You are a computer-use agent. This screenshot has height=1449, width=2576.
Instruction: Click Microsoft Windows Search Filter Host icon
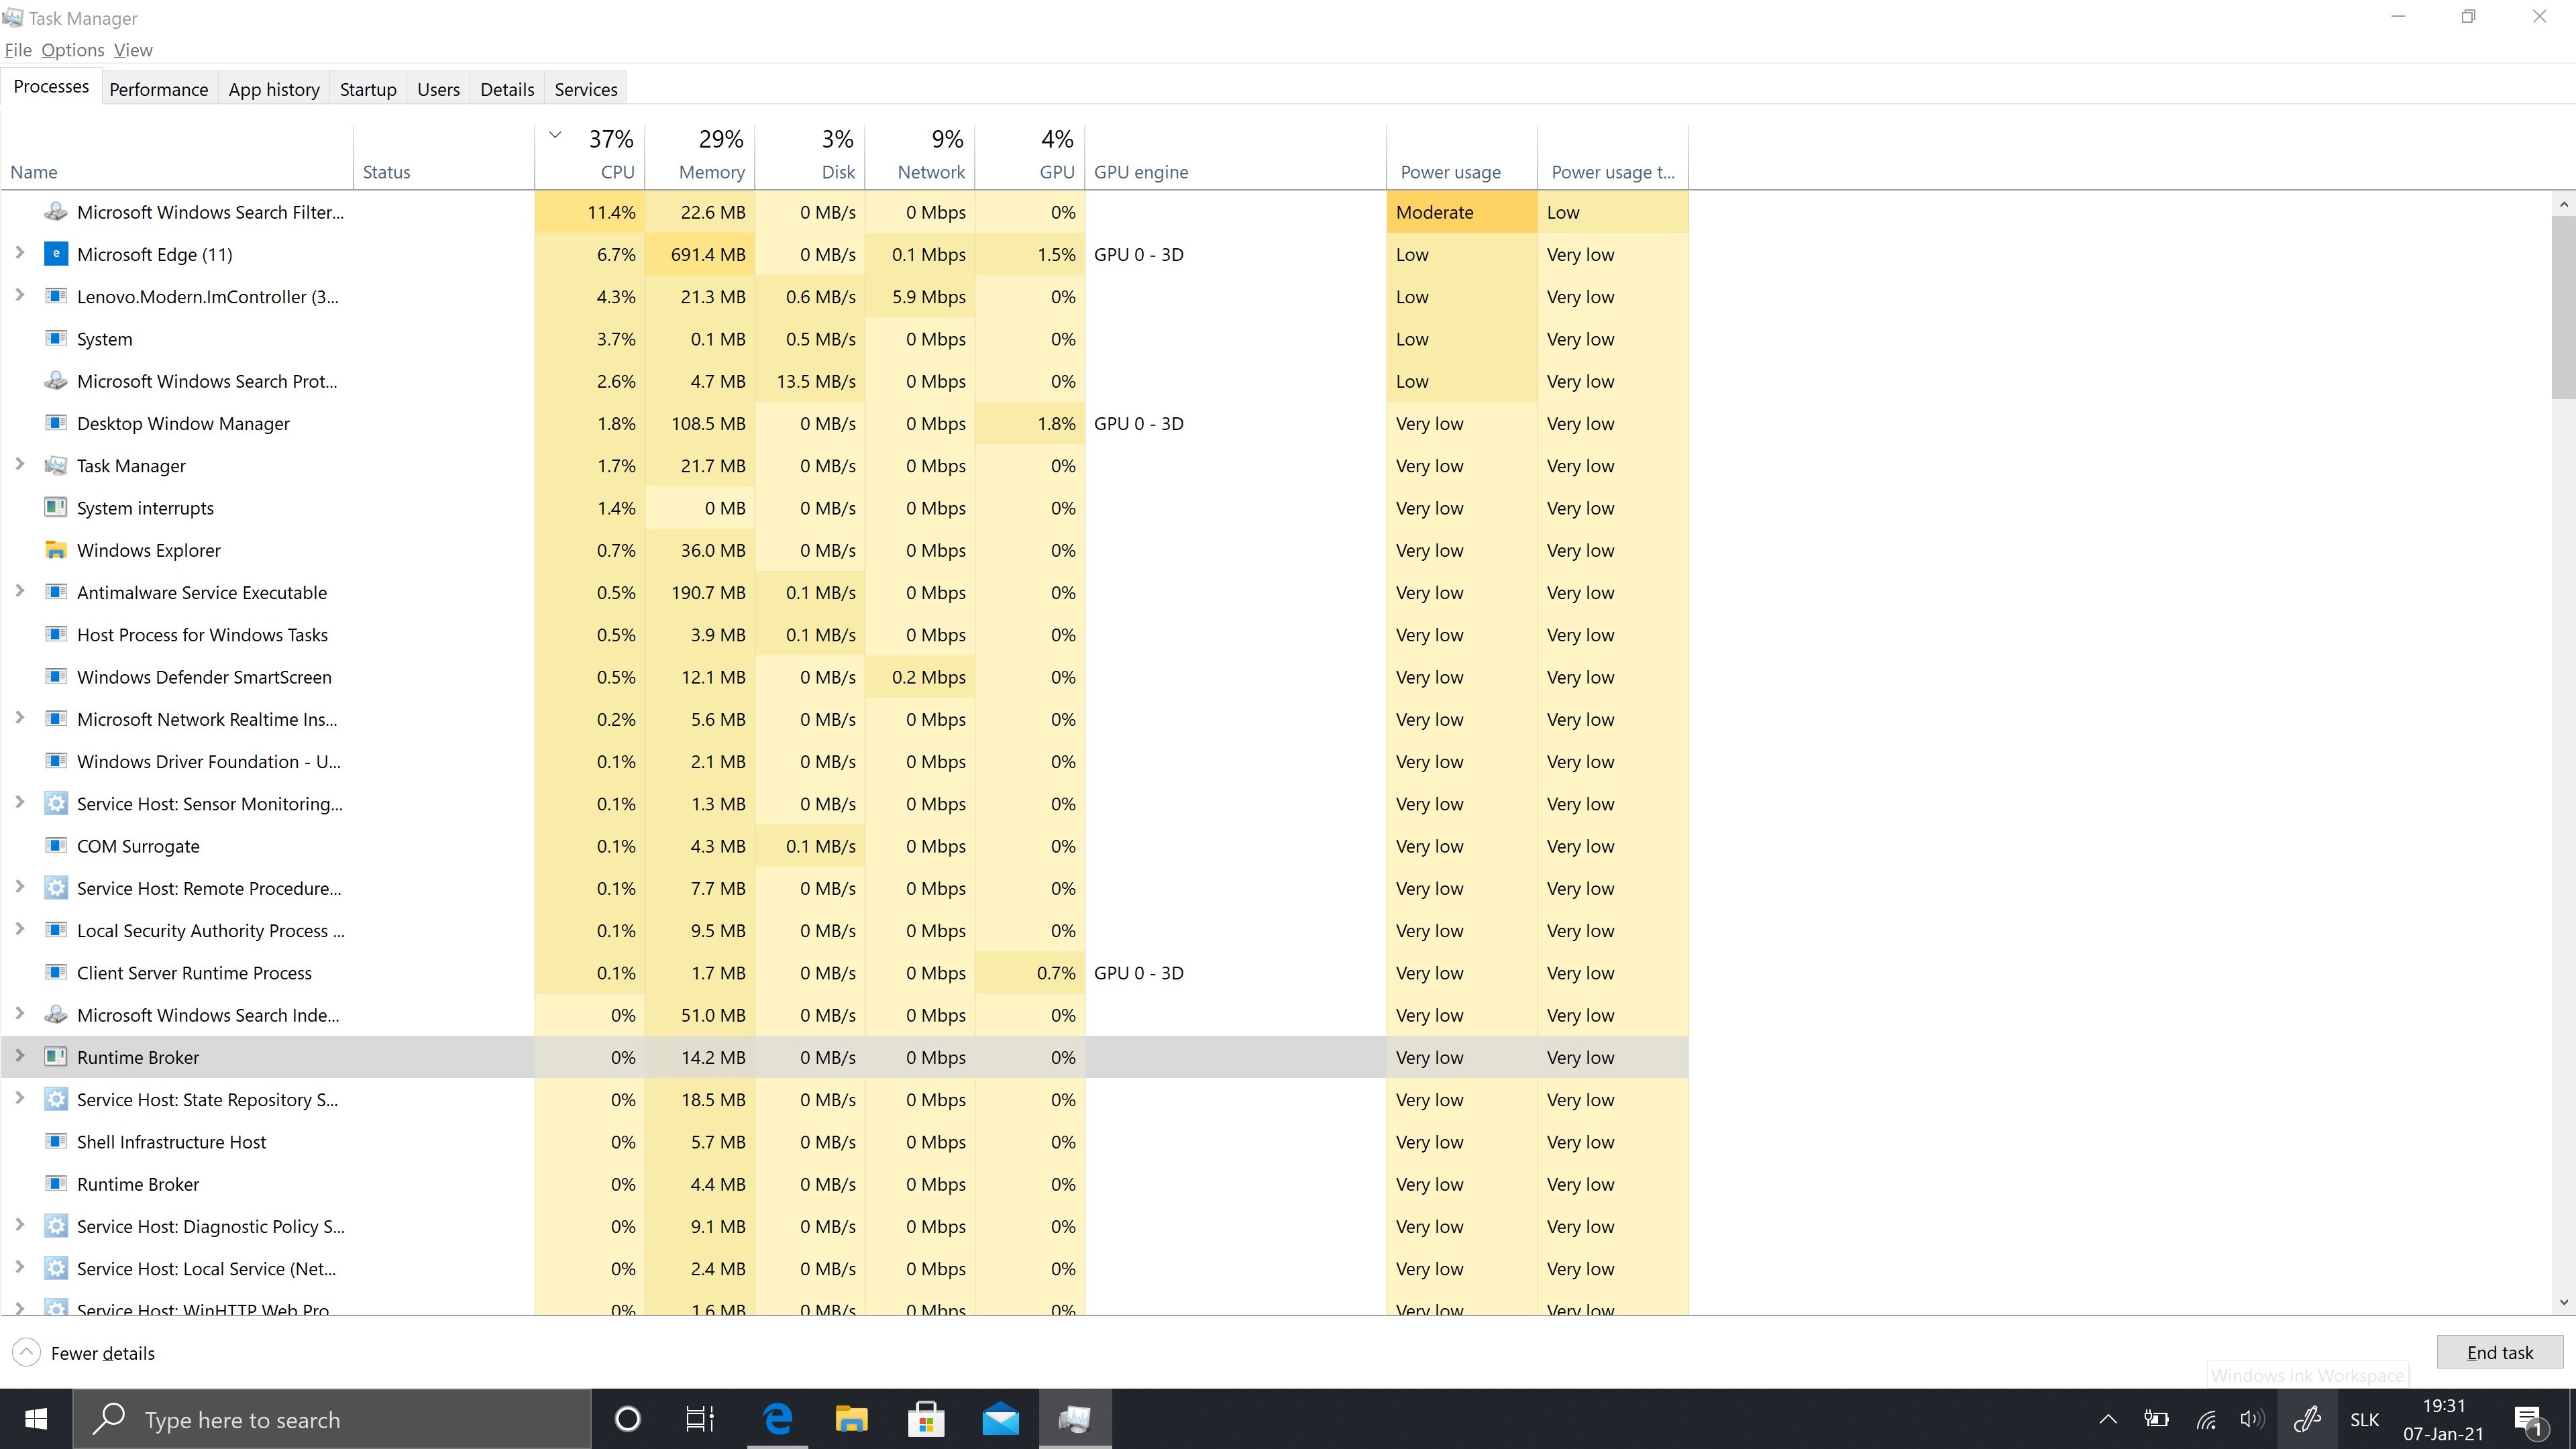pos(56,212)
